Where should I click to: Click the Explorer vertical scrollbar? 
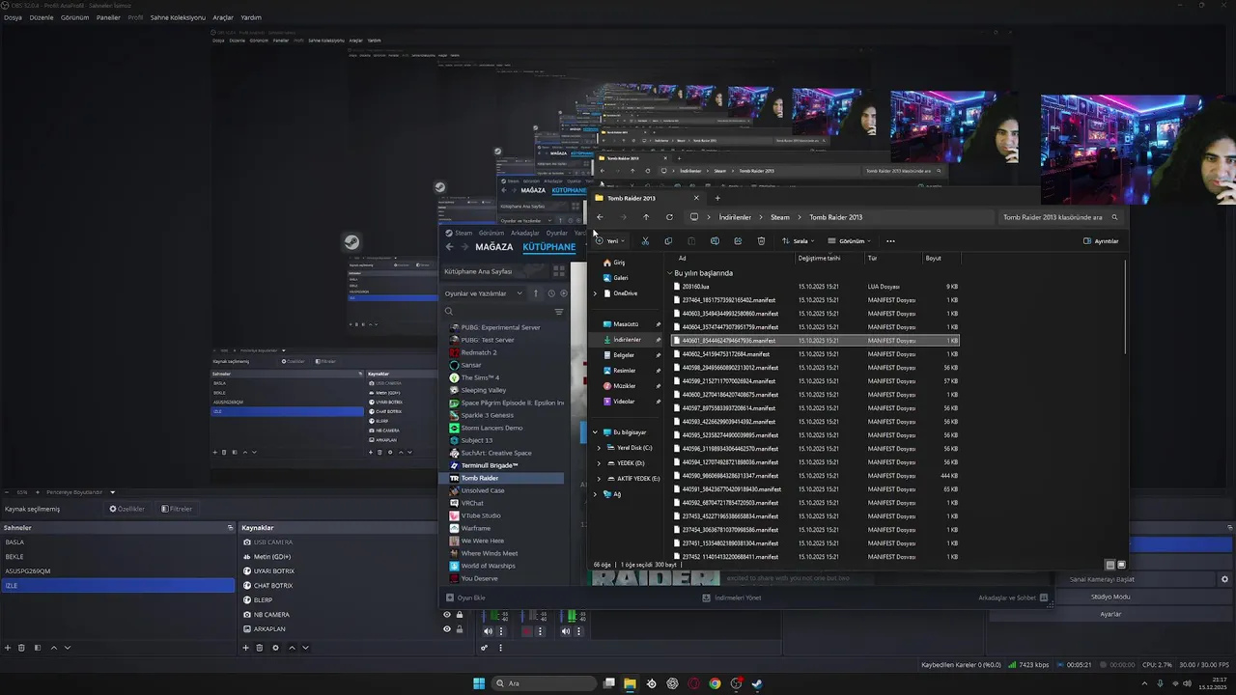click(1126, 309)
